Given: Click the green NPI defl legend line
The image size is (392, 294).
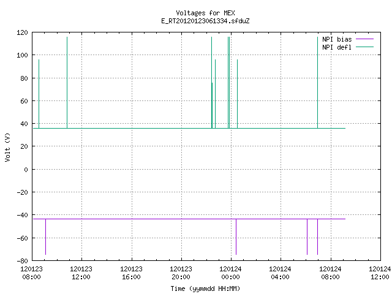Looking at the screenshot, I should click(x=364, y=47).
